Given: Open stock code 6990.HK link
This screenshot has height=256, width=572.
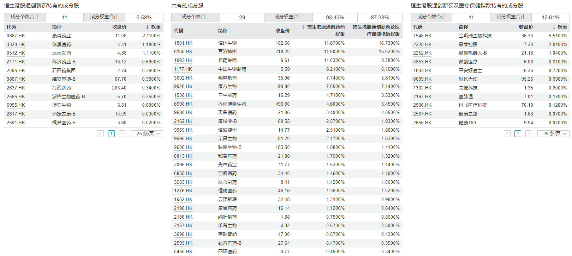Looking at the screenshot, I should click(x=183, y=104).
